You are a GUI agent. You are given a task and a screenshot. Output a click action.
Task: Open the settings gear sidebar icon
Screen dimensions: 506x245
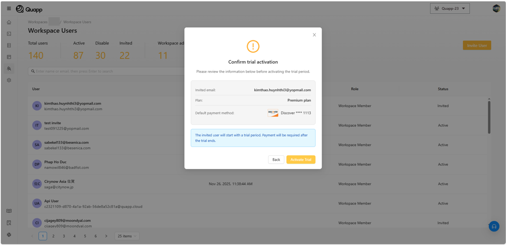(x=9, y=80)
